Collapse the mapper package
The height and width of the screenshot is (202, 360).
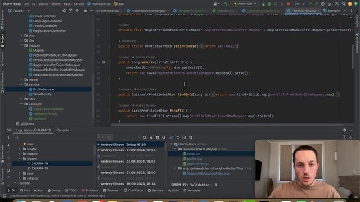click(x=21, y=45)
